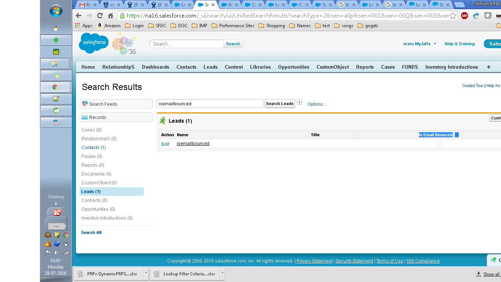The image size is (501, 282).
Task: Click Search Feeds in the sidebar
Action: [116, 104]
